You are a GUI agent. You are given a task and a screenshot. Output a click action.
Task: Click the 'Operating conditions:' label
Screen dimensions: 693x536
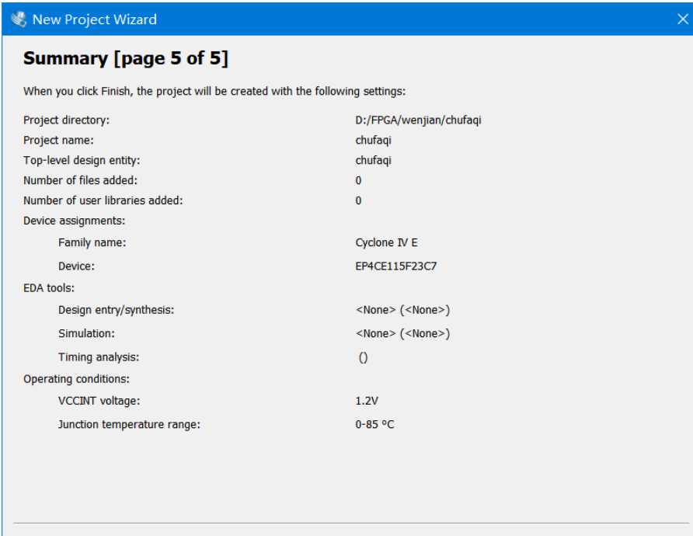coord(76,379)
